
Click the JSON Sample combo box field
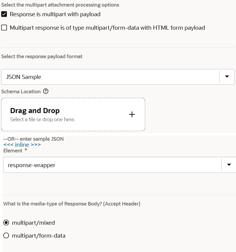pos(111,77)
